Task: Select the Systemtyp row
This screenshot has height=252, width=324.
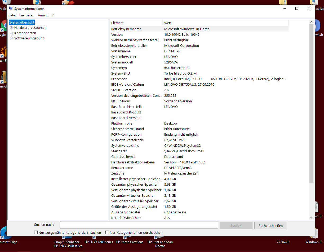Action: [x=199, y=68]
